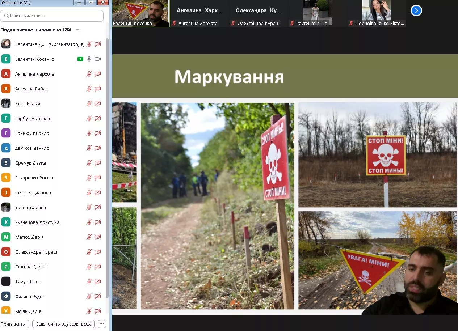Toggle video for Кузнецова Христина

pyautogui.click(x=98, y=222)
